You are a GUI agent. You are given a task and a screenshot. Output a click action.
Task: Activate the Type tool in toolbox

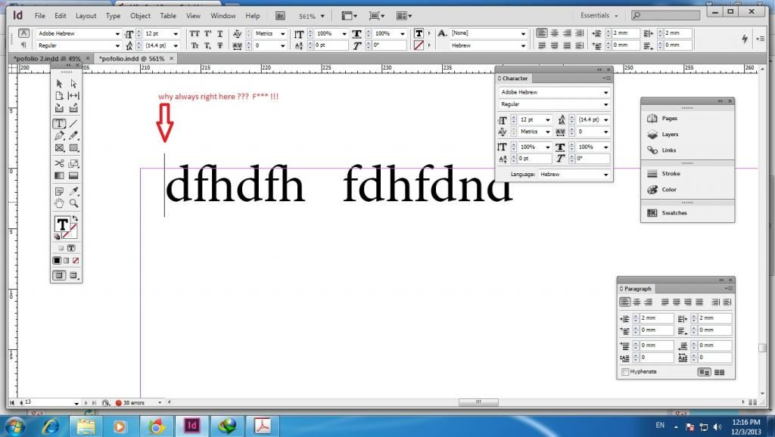[x=59, y=123]
